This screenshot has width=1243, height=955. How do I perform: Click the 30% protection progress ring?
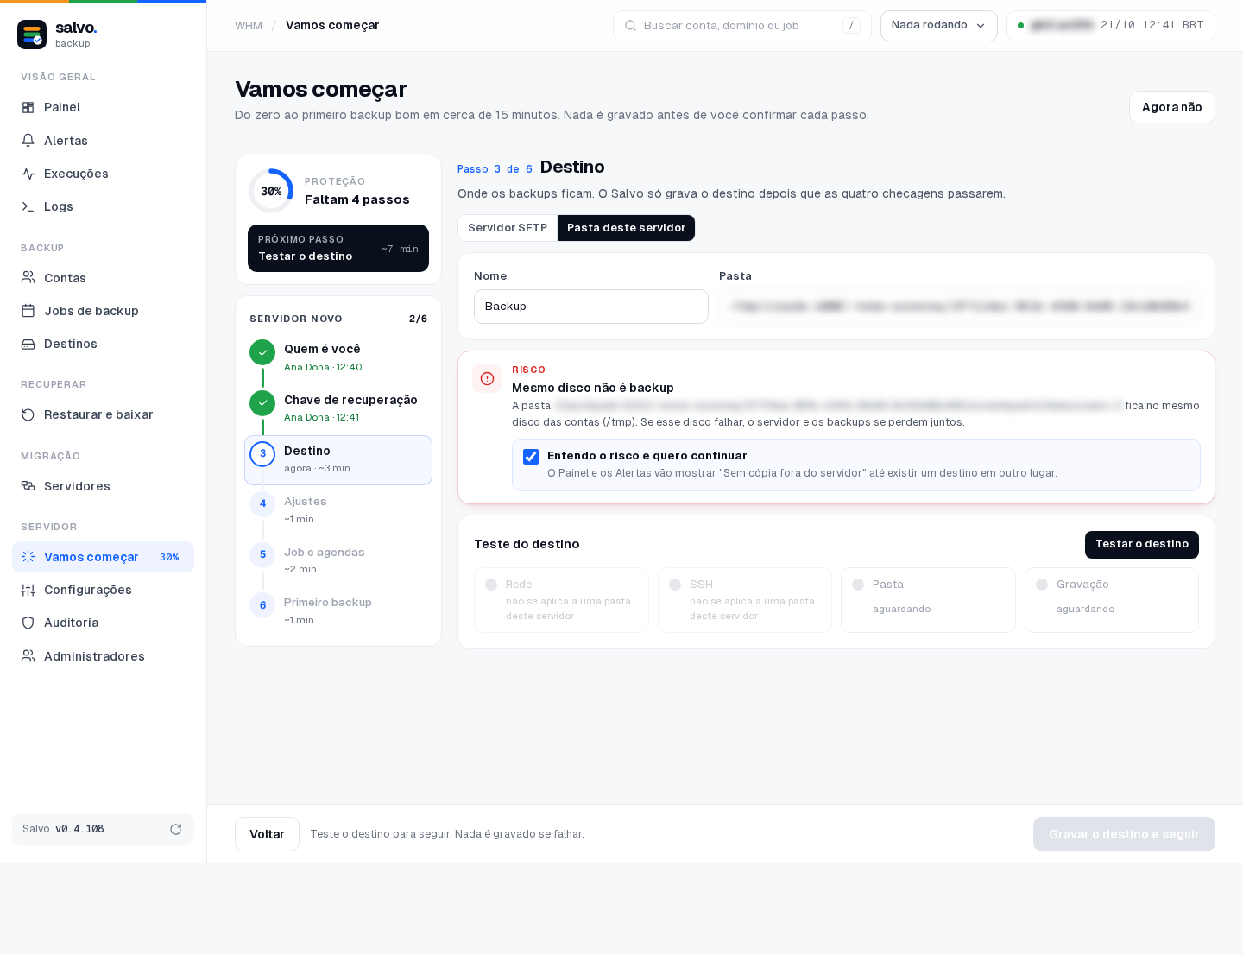[x=271, y=191]
